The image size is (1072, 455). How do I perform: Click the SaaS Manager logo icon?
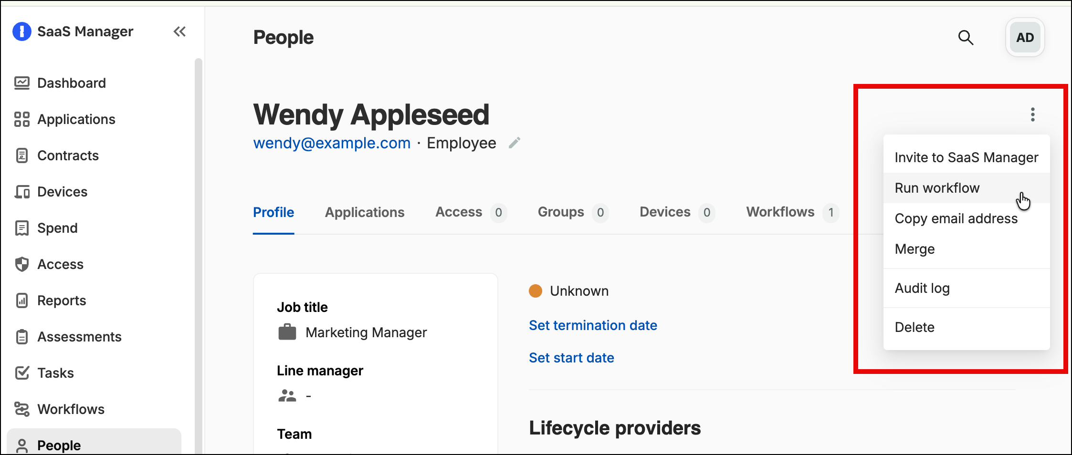point(22,31)
